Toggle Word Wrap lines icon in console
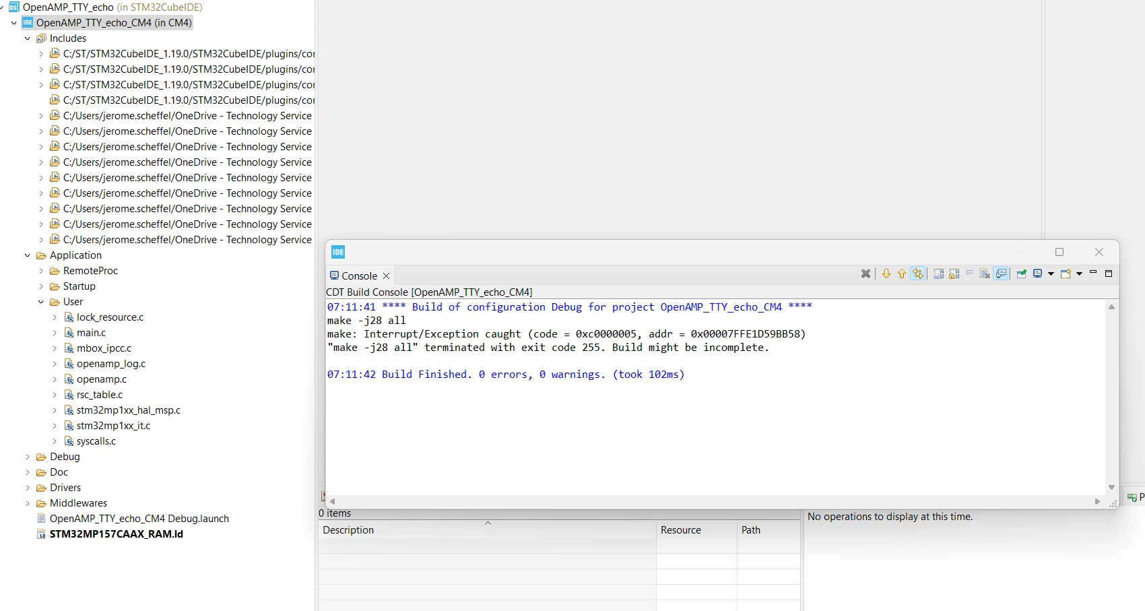 pos(970,273)
